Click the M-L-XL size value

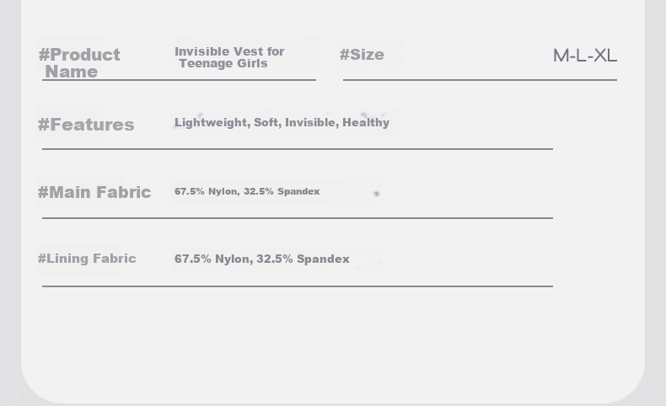click(585, 56)
